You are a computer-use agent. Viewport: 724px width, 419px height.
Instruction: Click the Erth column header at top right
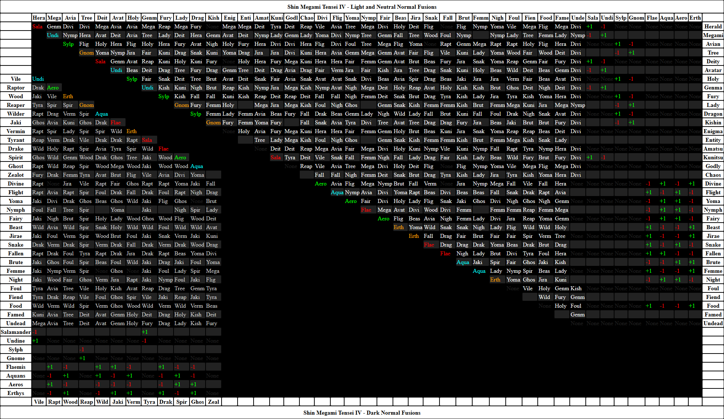coord(695,17)
